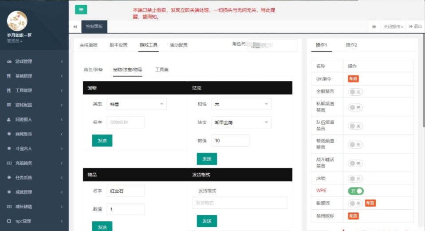
Task: Click the 退出 logout link
Action: 415,27
